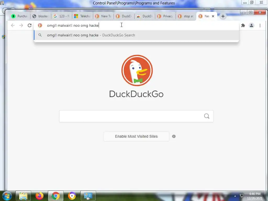Click the Enable Most Visited Sites button
Screen dimensions: 268x201
pos(136,136)
